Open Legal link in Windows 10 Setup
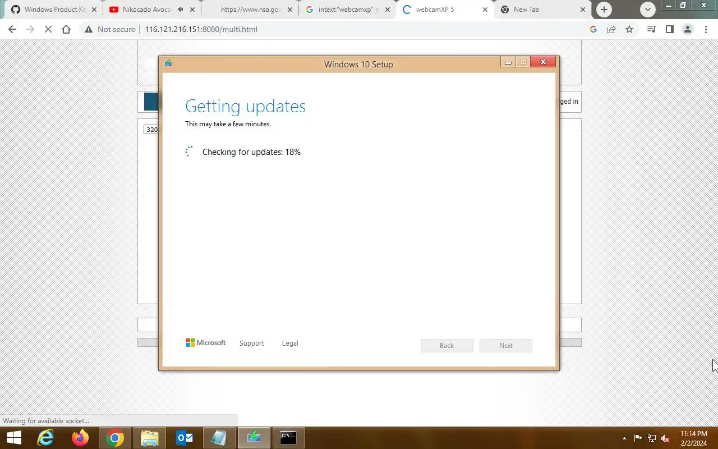718x449 pixels. pyautogui.click(x=290, y=343)
